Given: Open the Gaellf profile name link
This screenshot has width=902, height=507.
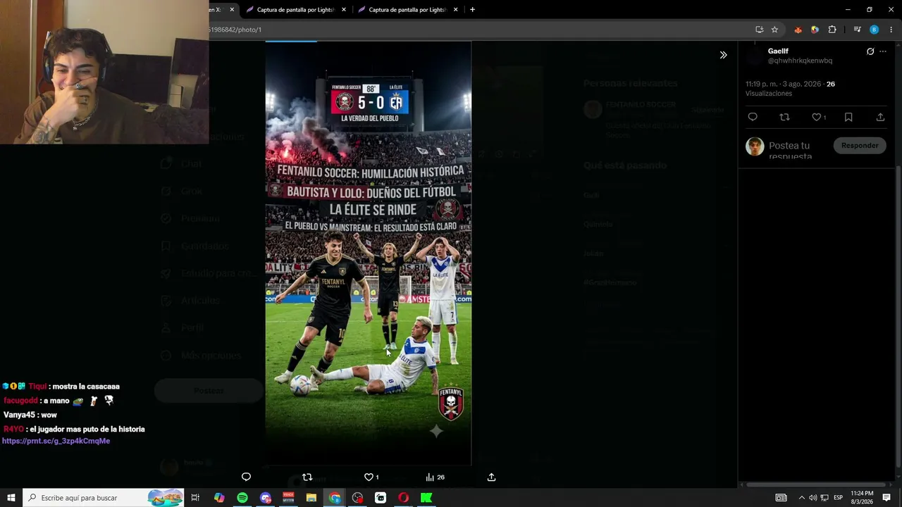Looking at the screenshot, I should click(778, 51).
